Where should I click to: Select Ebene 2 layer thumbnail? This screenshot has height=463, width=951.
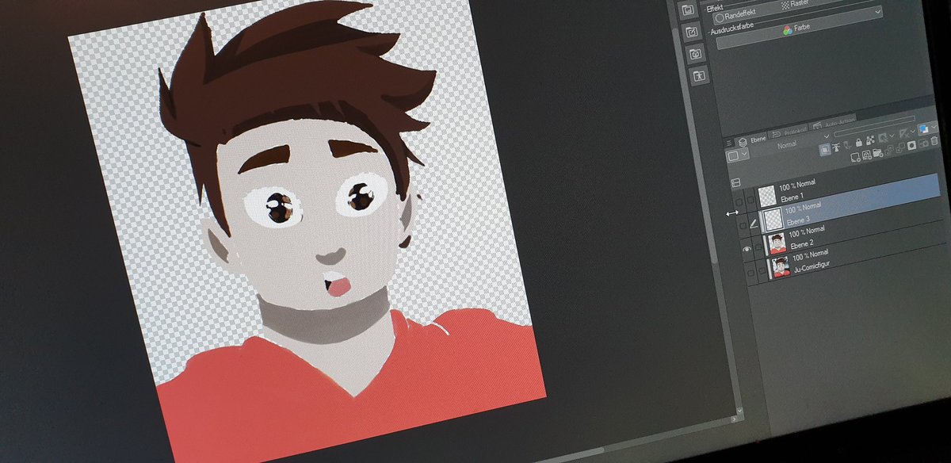[x=778, y=243]
